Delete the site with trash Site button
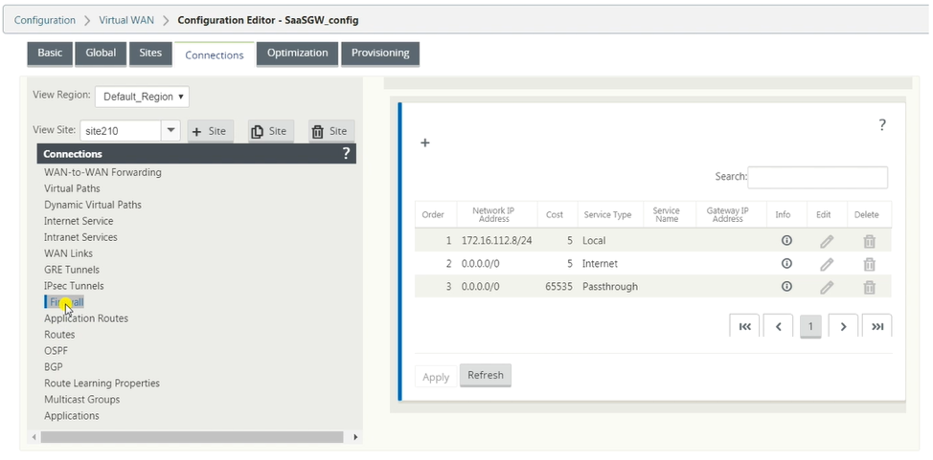 (331, 131)
